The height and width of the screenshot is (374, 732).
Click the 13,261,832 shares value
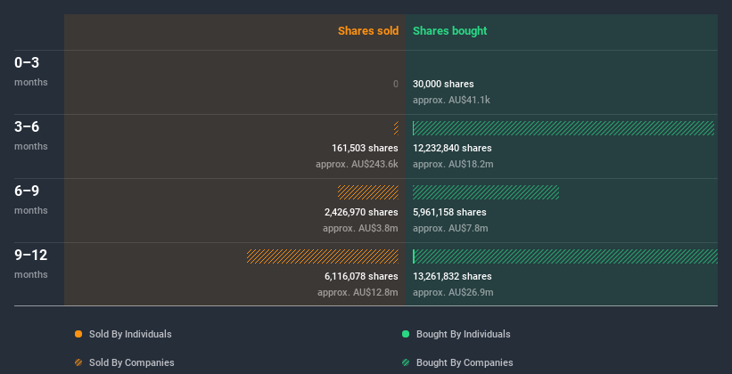tap(452, 276)
